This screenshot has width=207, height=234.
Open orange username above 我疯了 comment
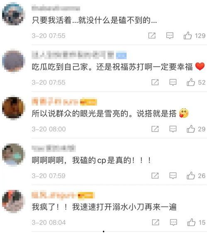tap(63, 195)
